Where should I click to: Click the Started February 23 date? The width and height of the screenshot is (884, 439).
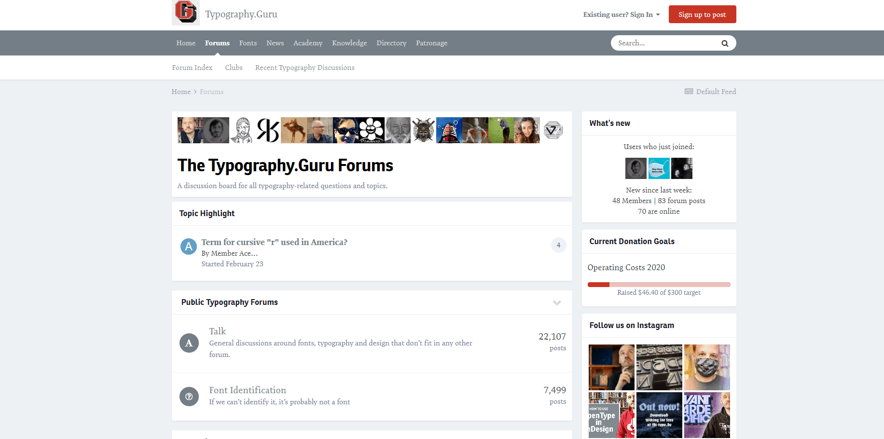(232, 264)
